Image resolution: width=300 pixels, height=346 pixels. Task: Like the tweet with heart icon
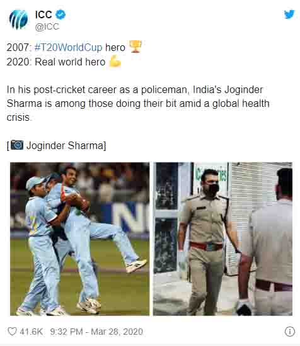click(12, 332)
